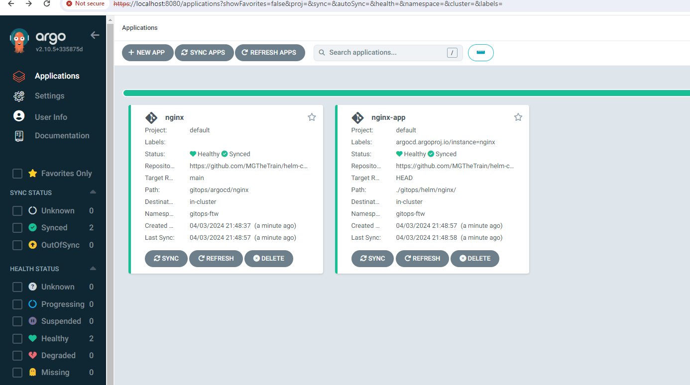Collapse sidebar with the left arrow
The height and width of the screenshot is (385, 690).
(95, 35)
